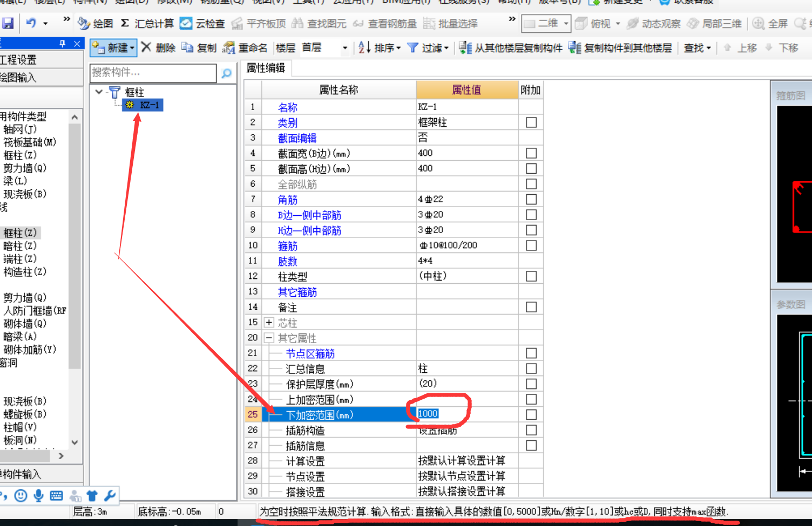Screen dimensions: 812x526
Task: Click the 截面编辑 property link
Action: click(297, 138)
